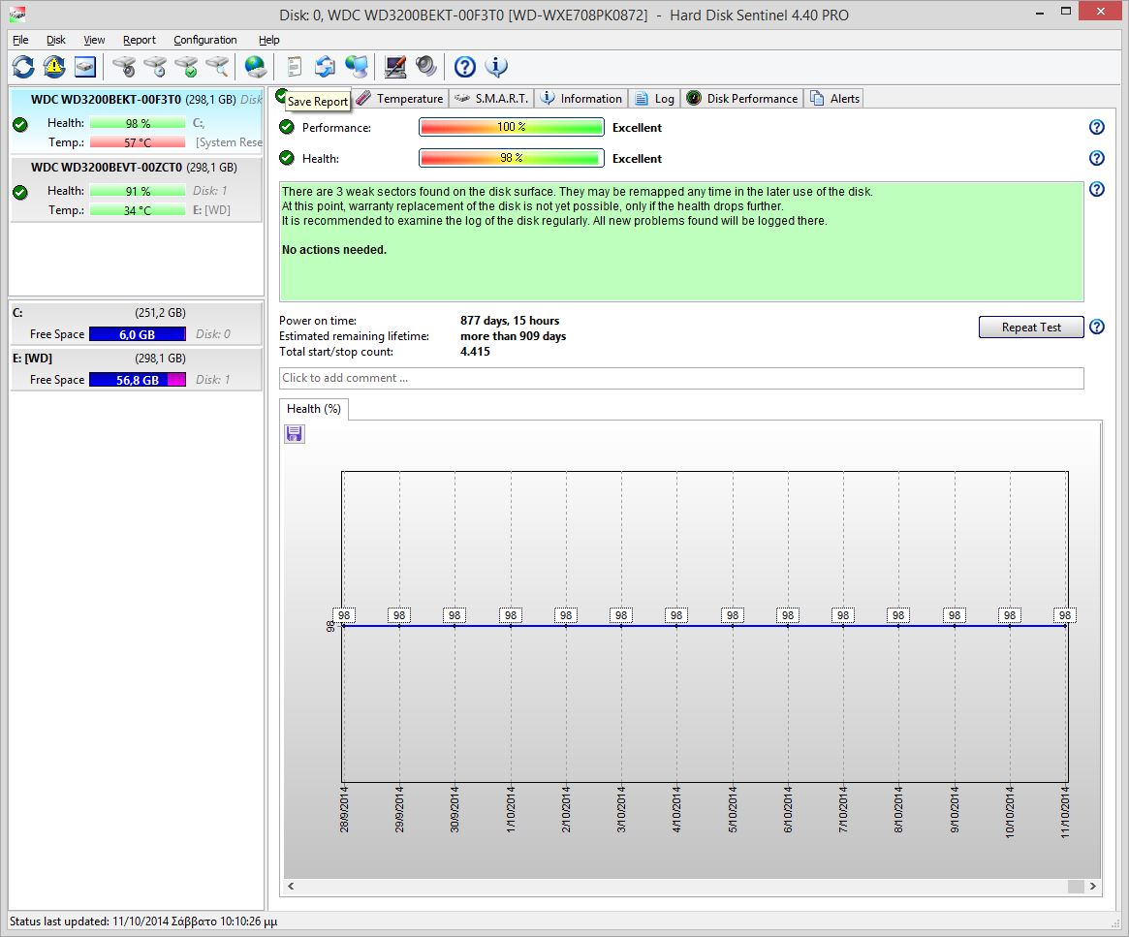1129x937 pixels.
Task: Click the help icon on the Health row
Action: pyautogui.click(x=1097, y=158)
